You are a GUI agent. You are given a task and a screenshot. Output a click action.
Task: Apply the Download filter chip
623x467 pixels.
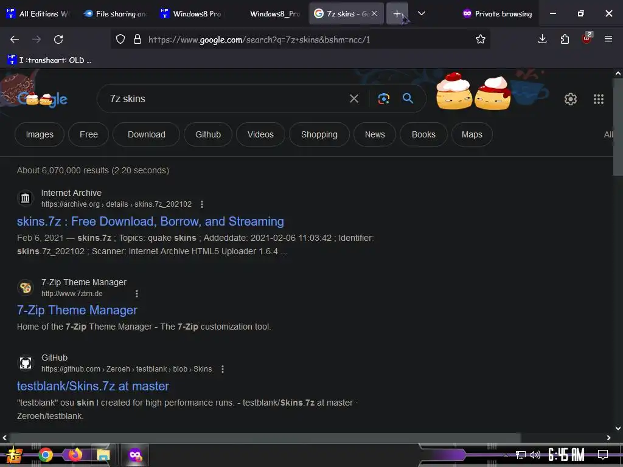pyautogui.click(x=146, y=134)
